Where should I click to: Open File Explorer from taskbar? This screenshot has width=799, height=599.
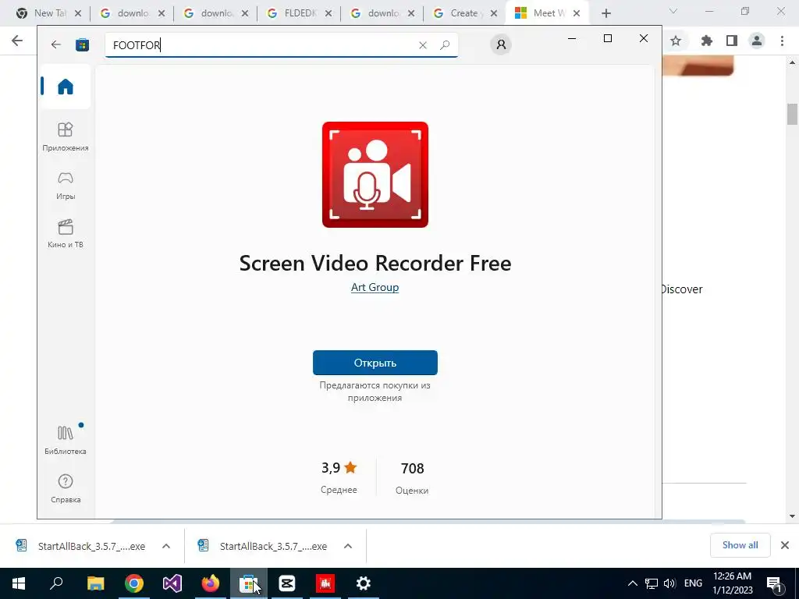pyautogui.click(x=95, y=583)
